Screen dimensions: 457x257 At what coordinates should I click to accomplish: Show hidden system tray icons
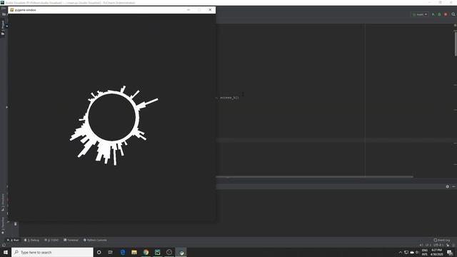(x=401, y=252)
